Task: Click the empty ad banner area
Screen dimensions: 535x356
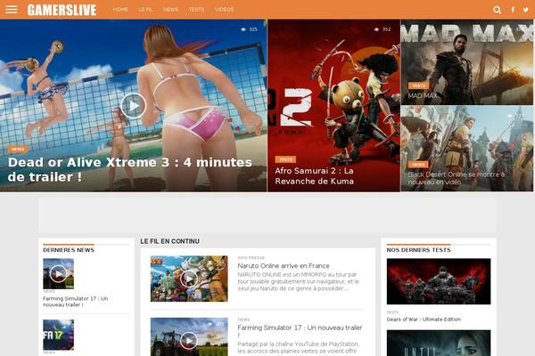Action: pos(267,215)
